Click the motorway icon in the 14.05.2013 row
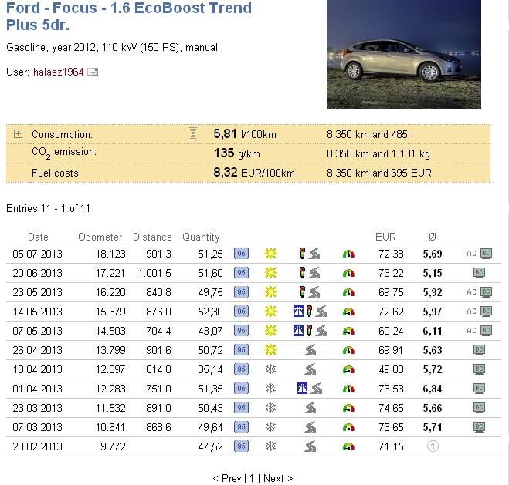The height and width of the screenshot is (485, 509). tap(298, 311)
